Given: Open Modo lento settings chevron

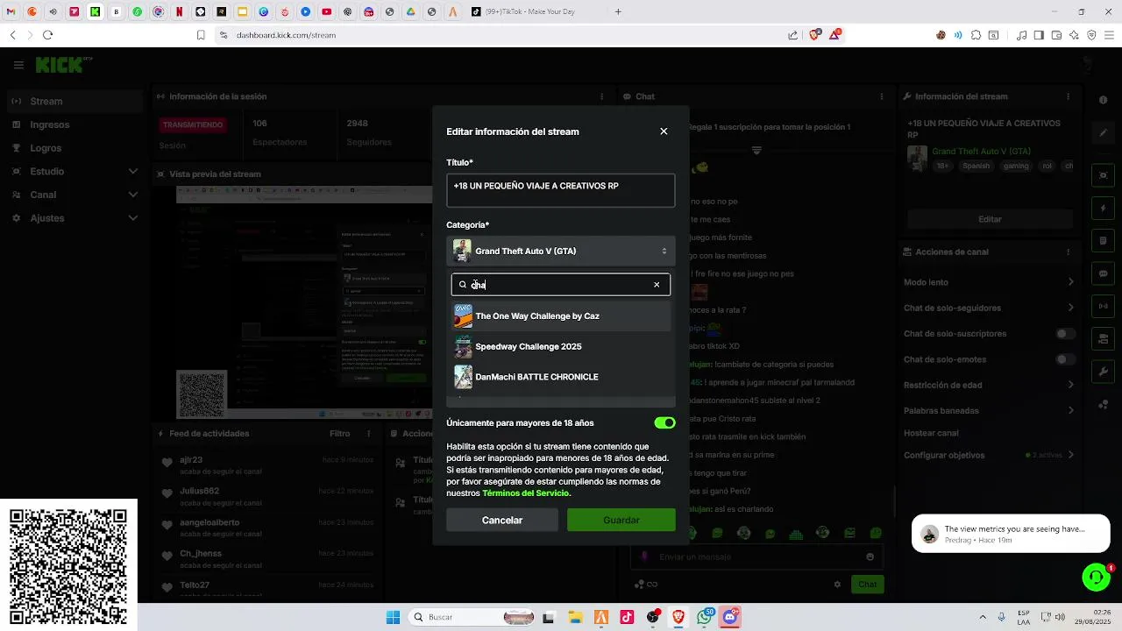Looking at the screenshot, I should coord(1070,282).
